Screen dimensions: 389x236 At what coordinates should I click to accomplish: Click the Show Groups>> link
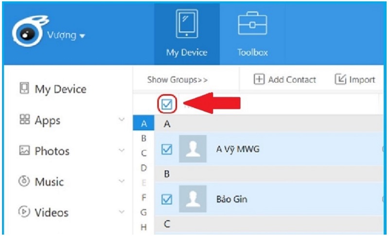tap(177, 80)
